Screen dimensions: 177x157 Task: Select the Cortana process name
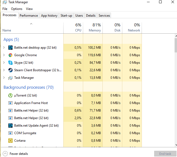coord(20,141)
